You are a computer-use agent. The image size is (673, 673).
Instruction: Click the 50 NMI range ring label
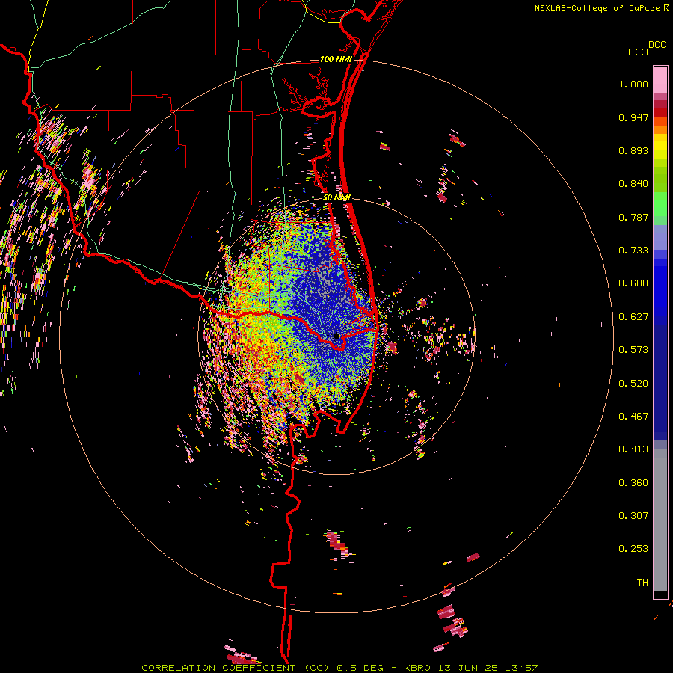coord(337,197)
